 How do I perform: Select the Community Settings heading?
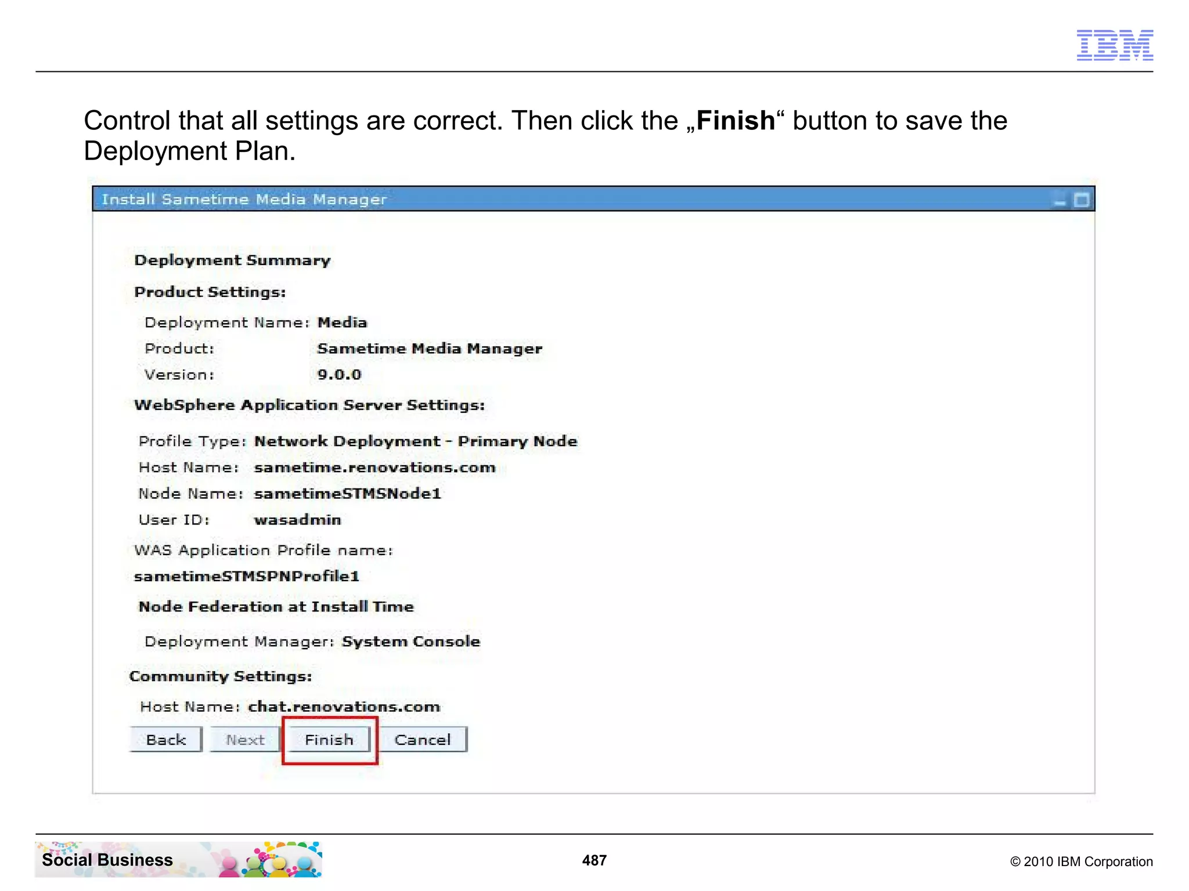(221, 676)
